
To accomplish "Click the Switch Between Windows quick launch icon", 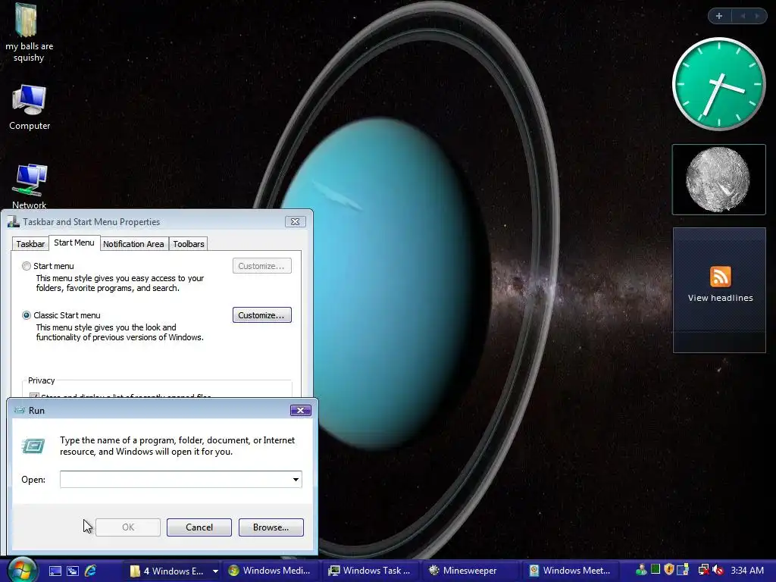I will [73, 571].
